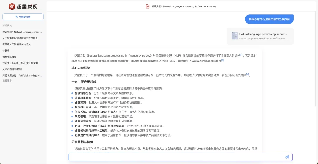Click the 超星发现 logo
The width and height of the screenshot is (318, 164).
23,6
